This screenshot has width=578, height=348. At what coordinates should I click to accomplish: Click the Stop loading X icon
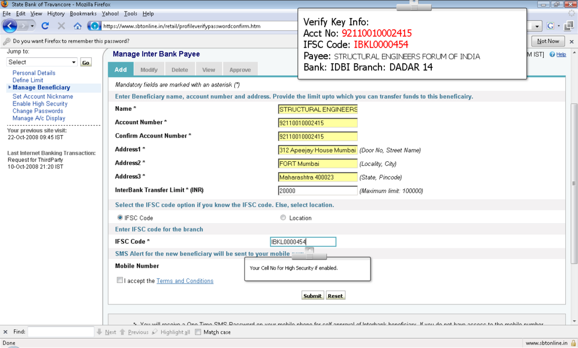point(61,26)
